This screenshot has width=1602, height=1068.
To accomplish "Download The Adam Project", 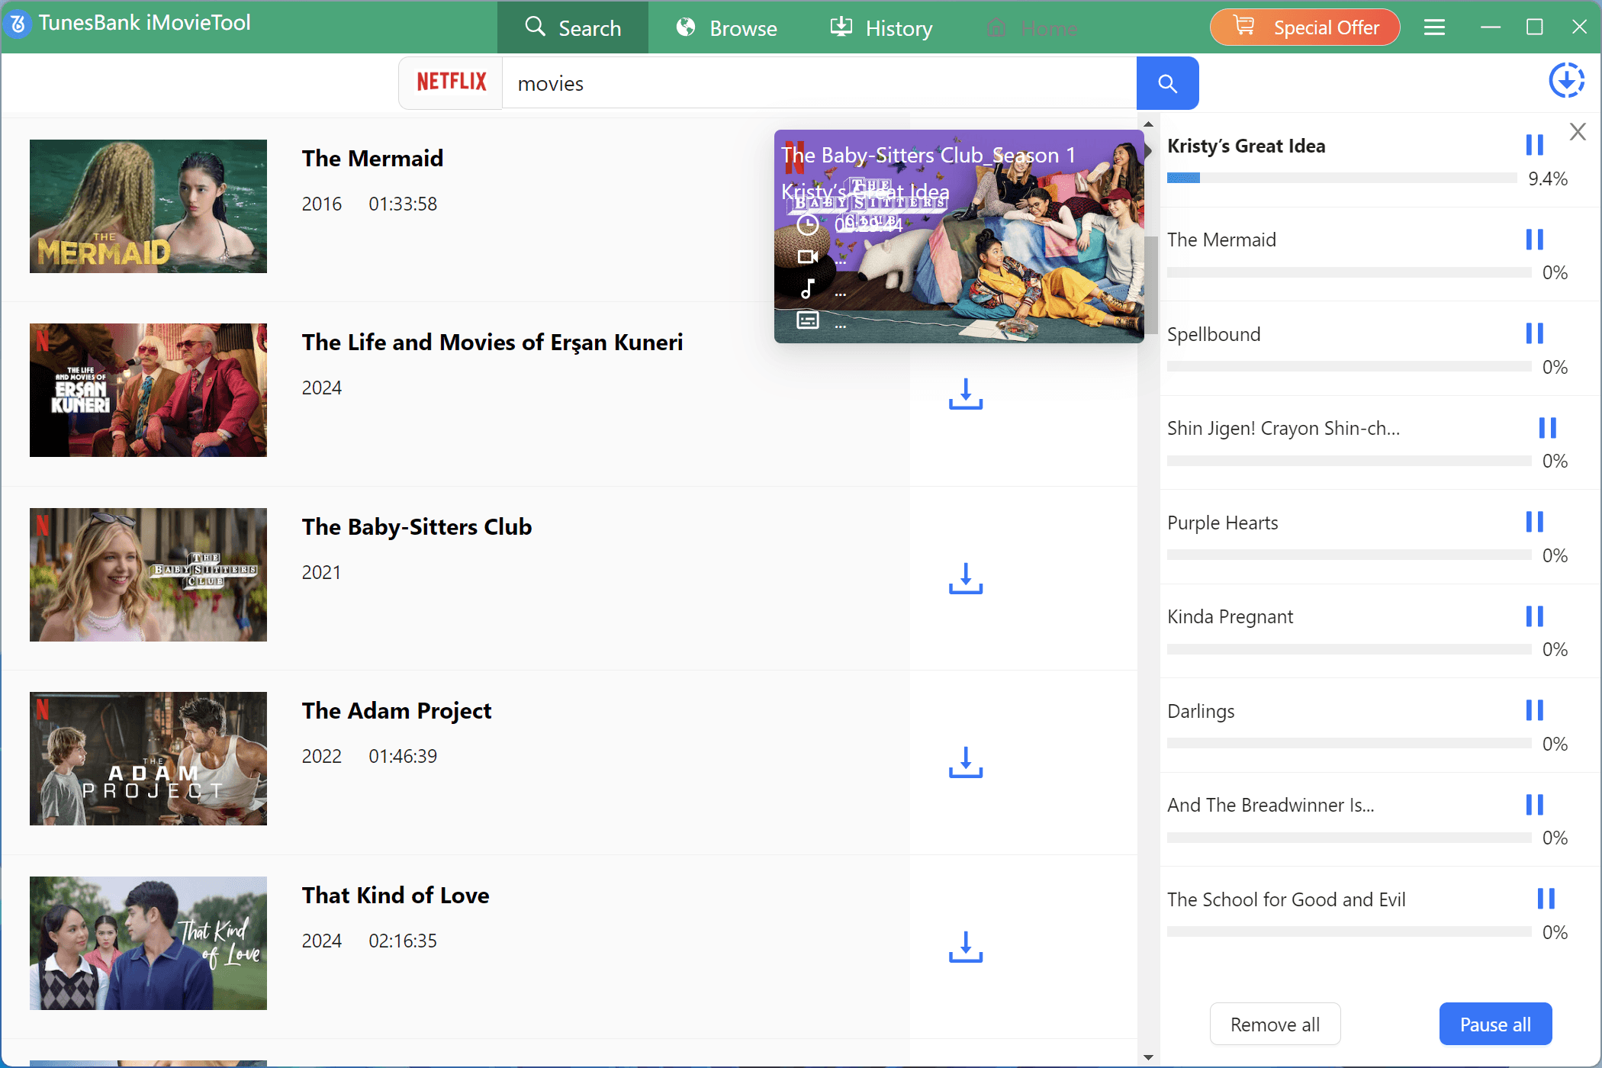I will tap(966, 762).
